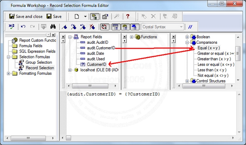Screen dimensions: 246x145
Task: Select the Record Selection item
Action: point(40,68)
